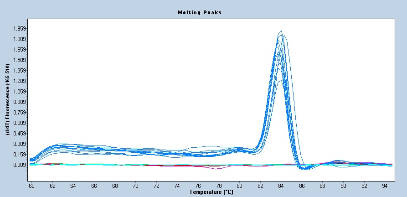Viewport: 407px width, 197px height.
Task: Select the magenta curve dip near 78 °C
Action: (x=218, y=169)
